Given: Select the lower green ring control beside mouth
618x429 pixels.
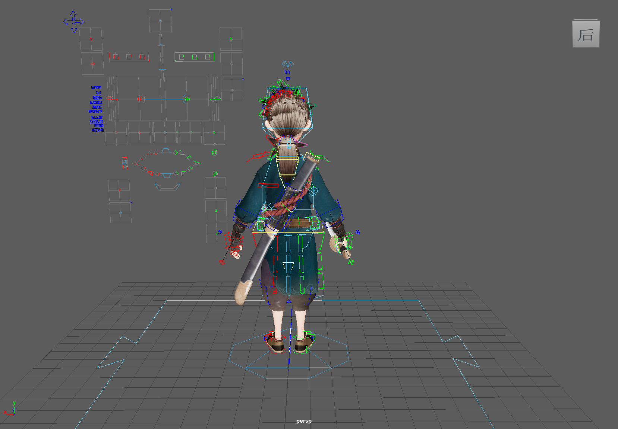Looking at the screenshot, I should (x=215, y=174).
